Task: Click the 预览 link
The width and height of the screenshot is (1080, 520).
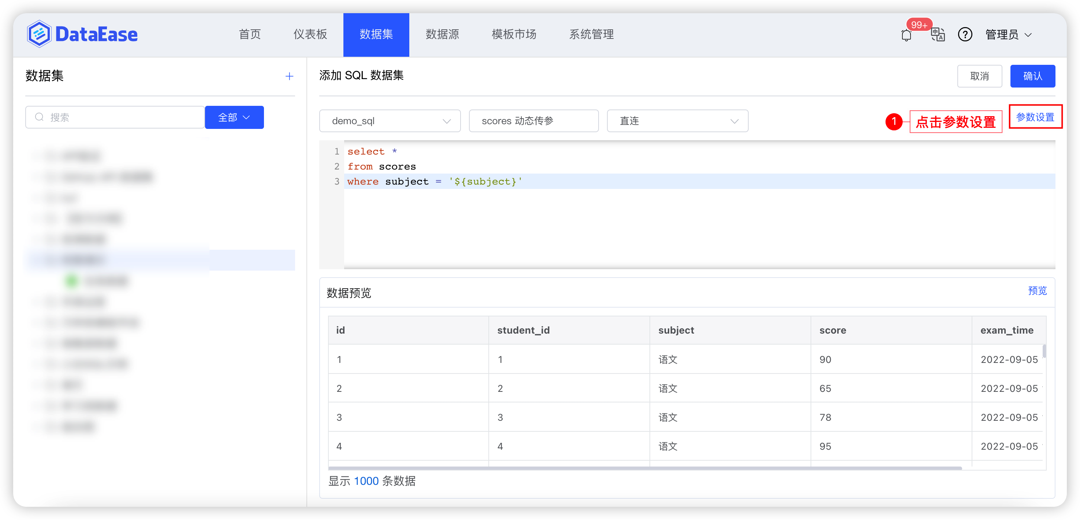Action: coord(1037,291)
